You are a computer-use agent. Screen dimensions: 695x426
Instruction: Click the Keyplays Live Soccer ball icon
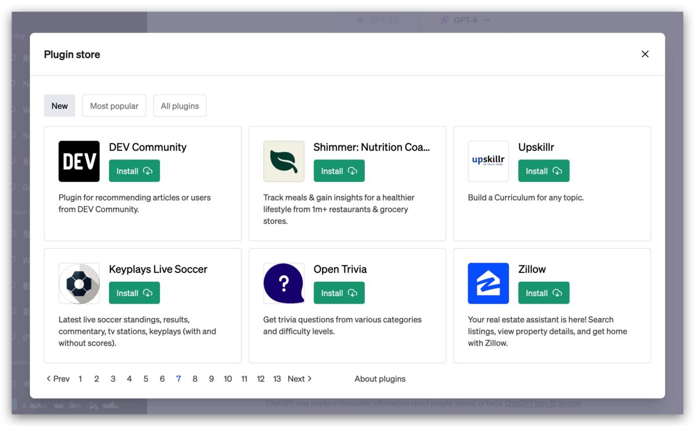pos(79,283)
